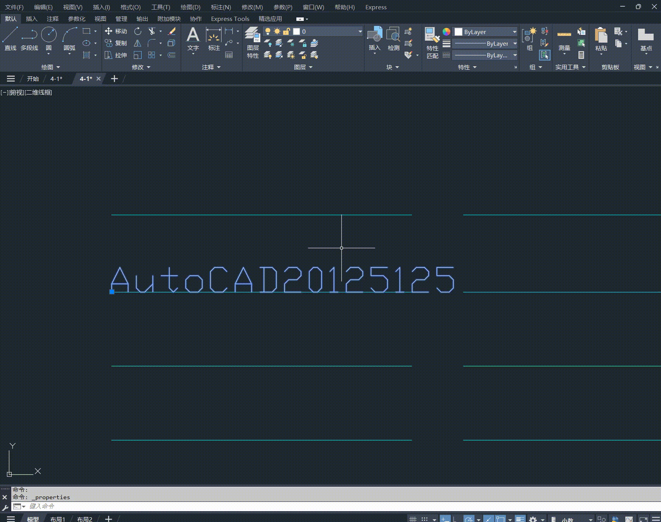This screenshot has width=661, height=522.
Task: Click the Quick Calculator icon
Action: [581, 55]
